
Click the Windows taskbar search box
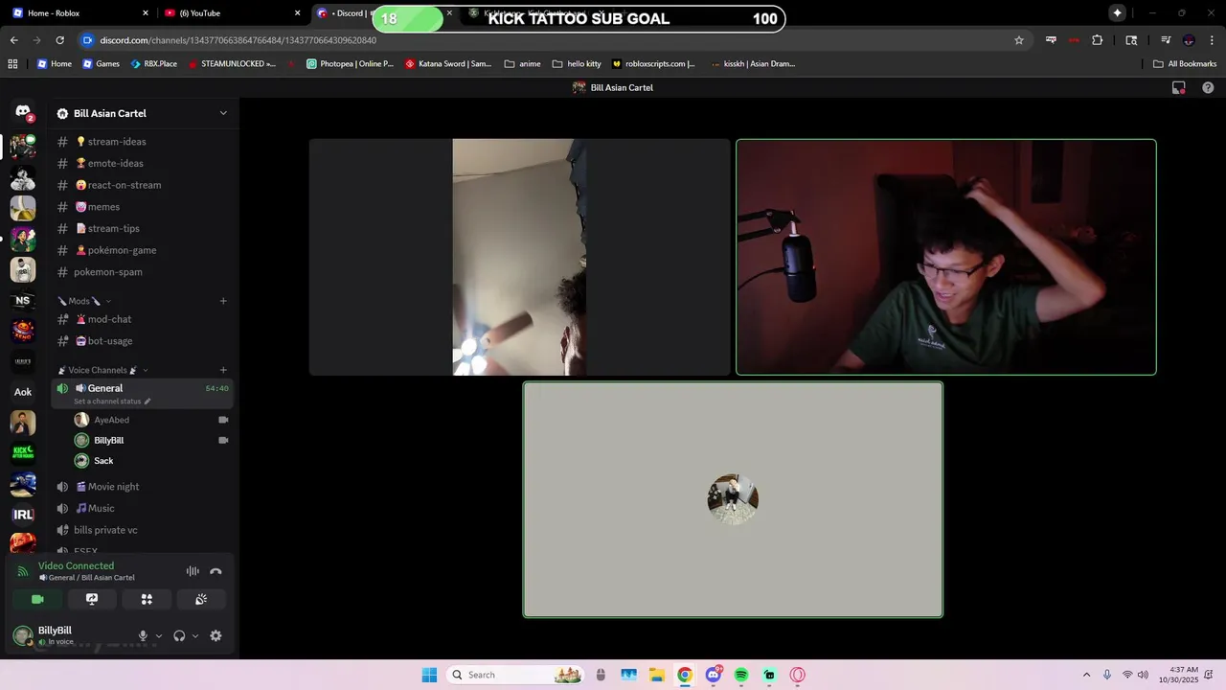click(x=515, y=675)
